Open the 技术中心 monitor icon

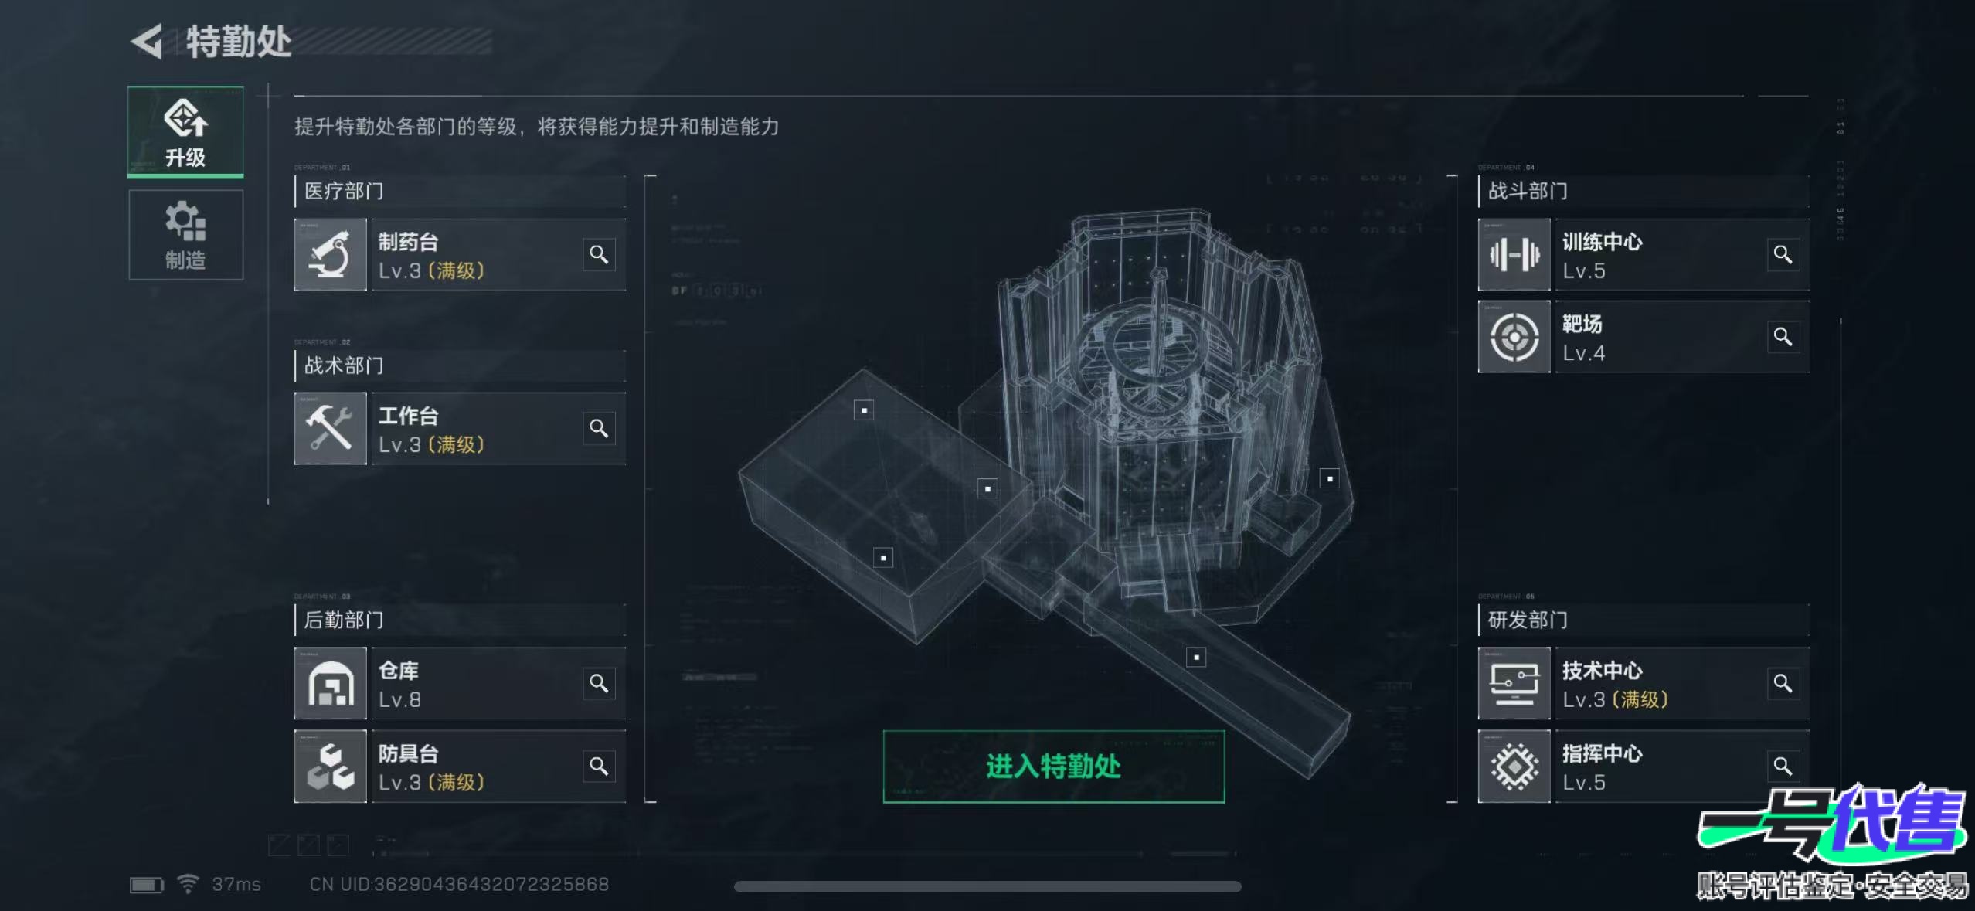pyautogui.click(x=1514, y=684)
